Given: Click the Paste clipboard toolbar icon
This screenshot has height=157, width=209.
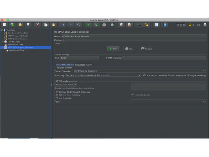Looking at the screenshot, I should [x=54, y=25].
